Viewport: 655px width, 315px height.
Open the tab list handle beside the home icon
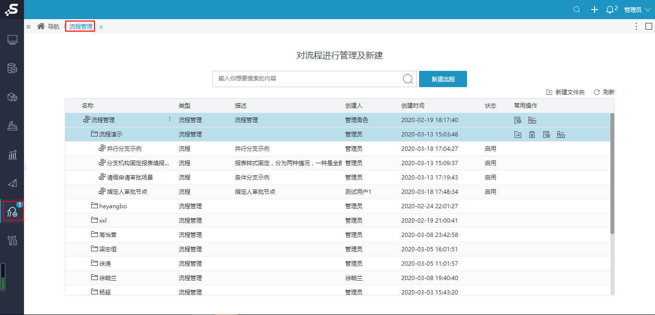[x=28, y=27]
